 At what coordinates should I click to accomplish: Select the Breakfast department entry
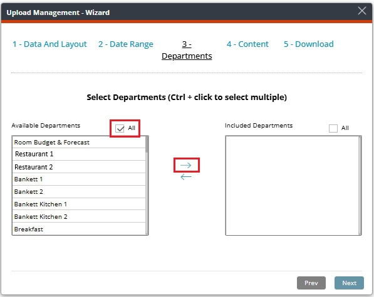coord(79,229)
